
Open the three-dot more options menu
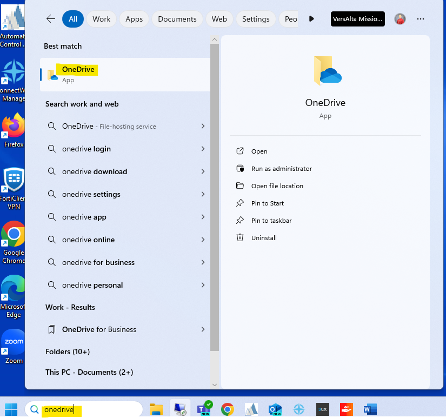pos(421,19)
